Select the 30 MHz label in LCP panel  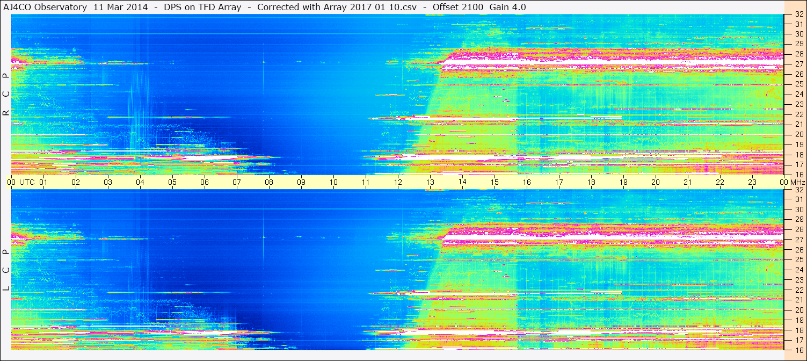pyautogui.click(x=798, y=210)
